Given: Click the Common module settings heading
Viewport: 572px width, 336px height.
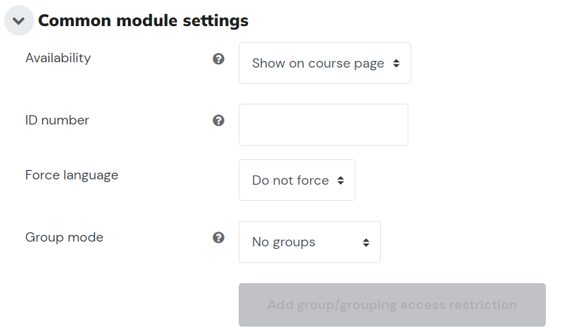Looking at the screenshot, I should coord(144,21).
